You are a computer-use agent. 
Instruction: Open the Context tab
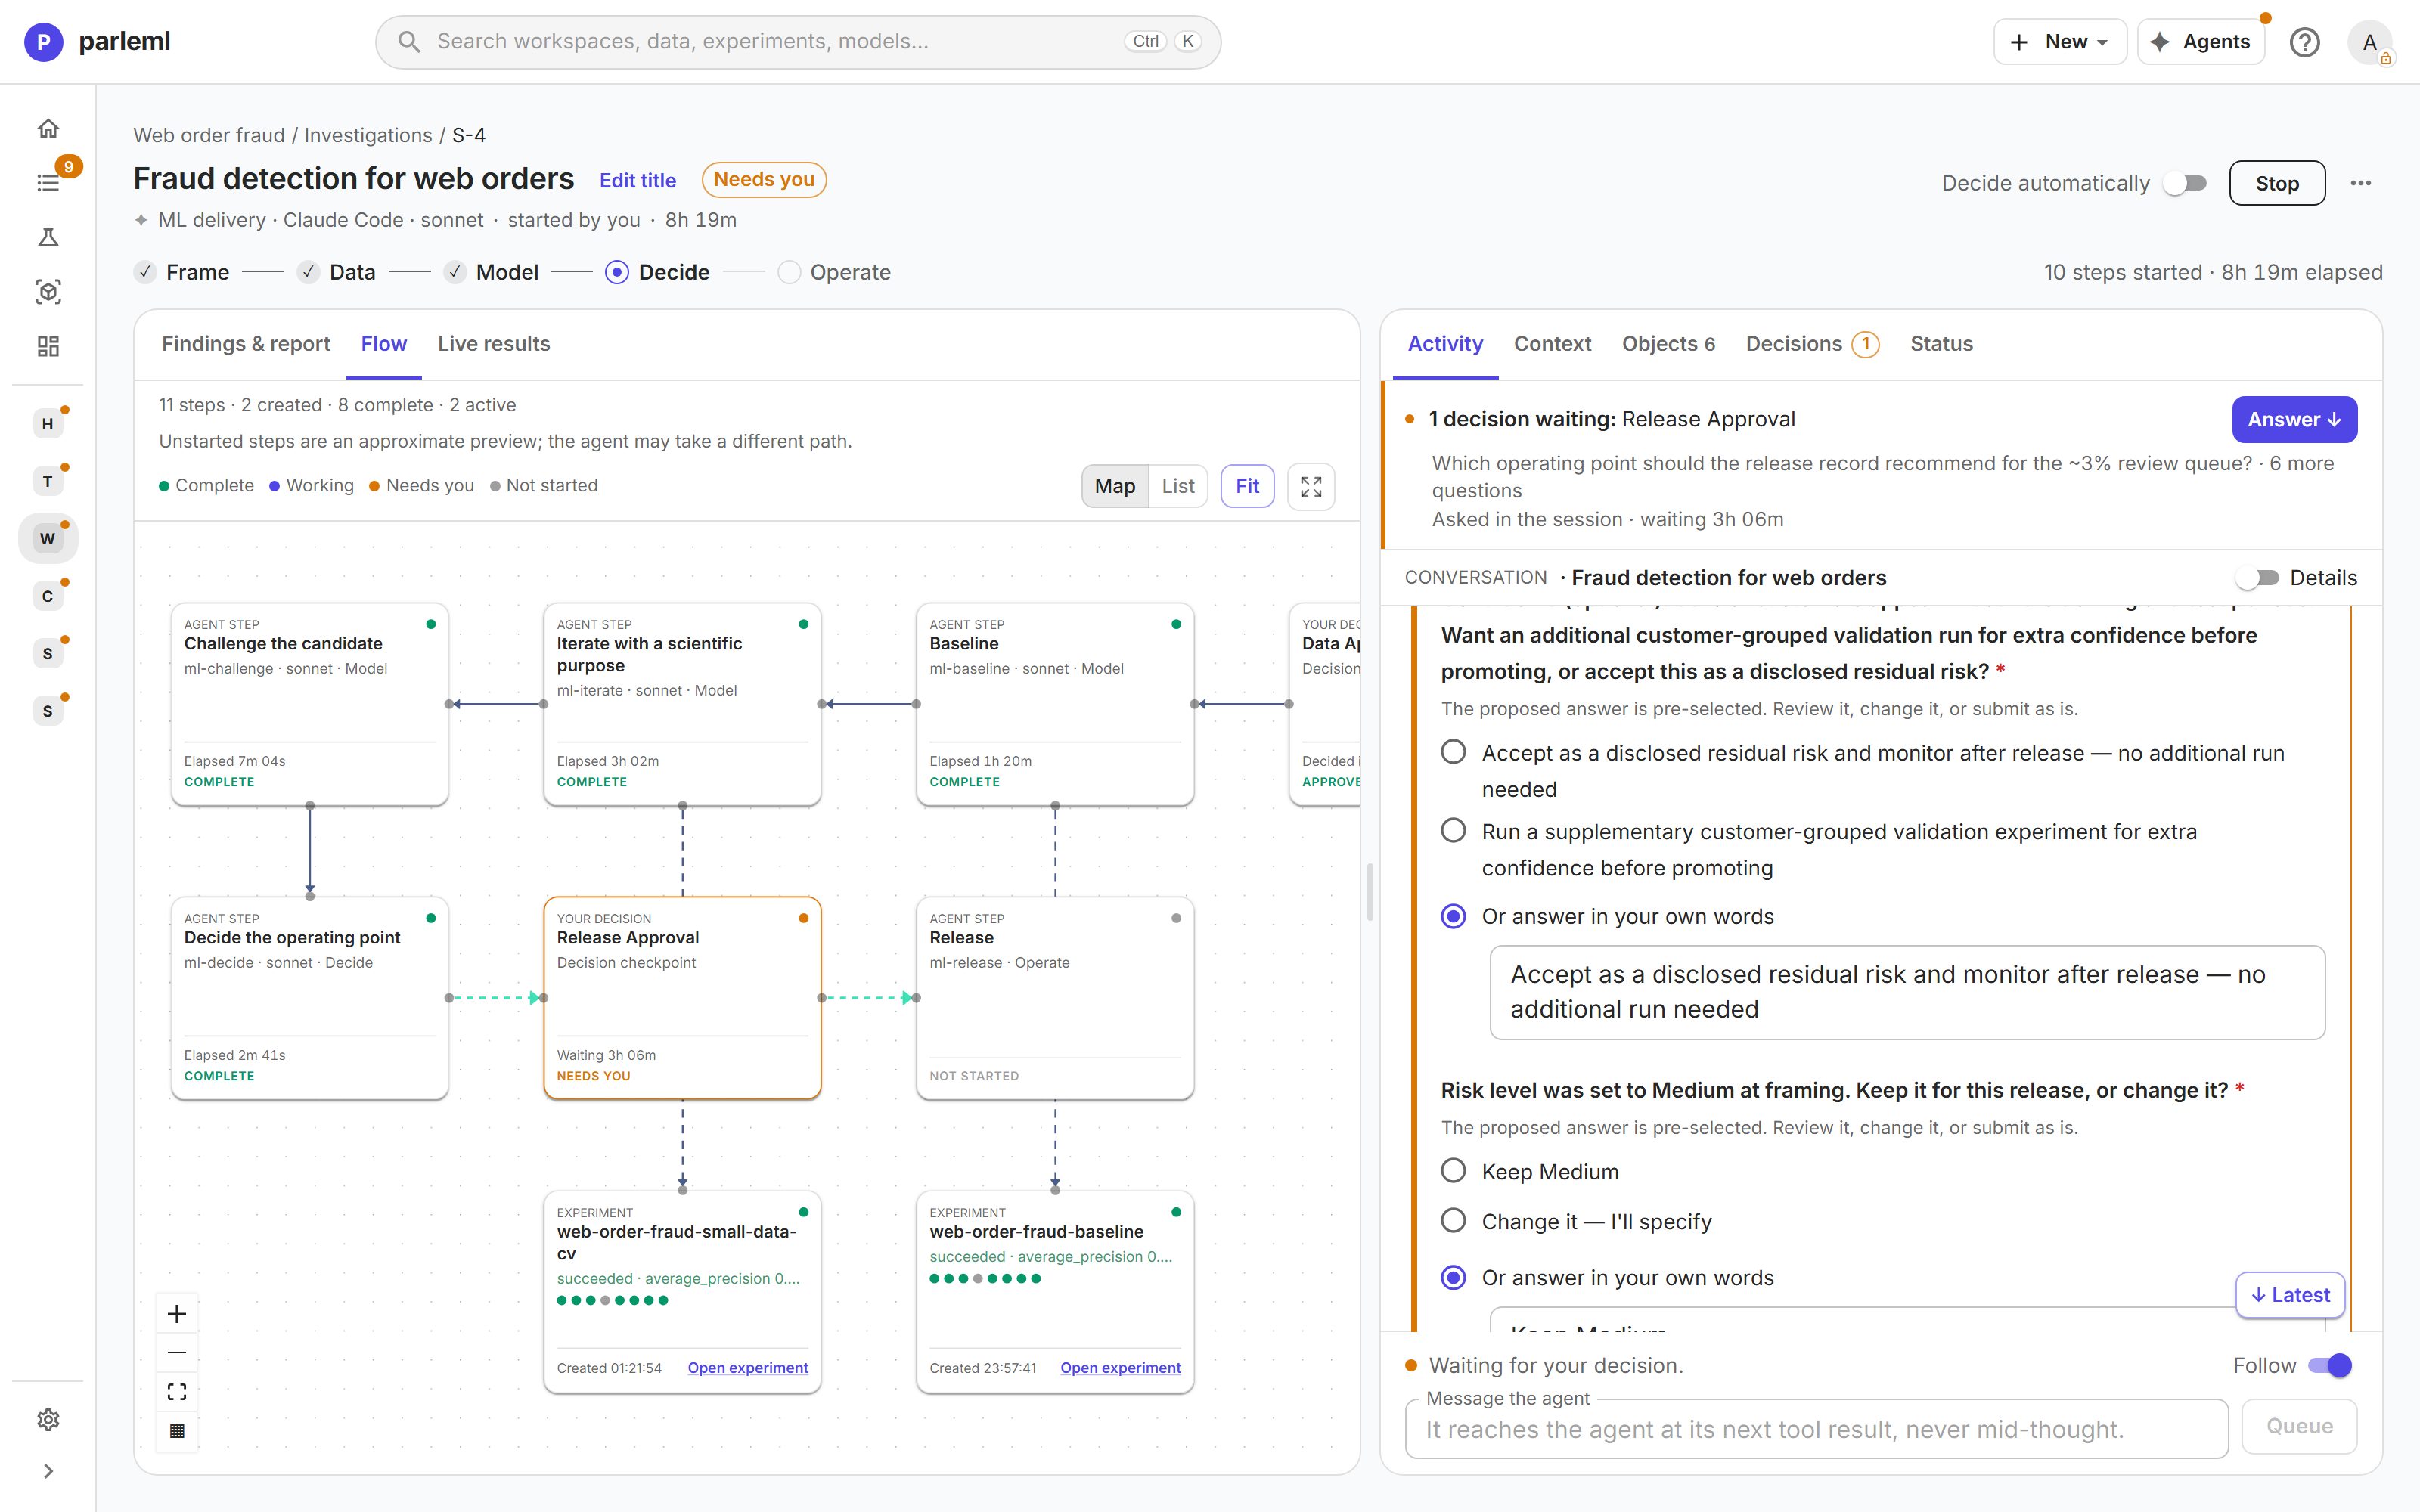(1552, 344)
